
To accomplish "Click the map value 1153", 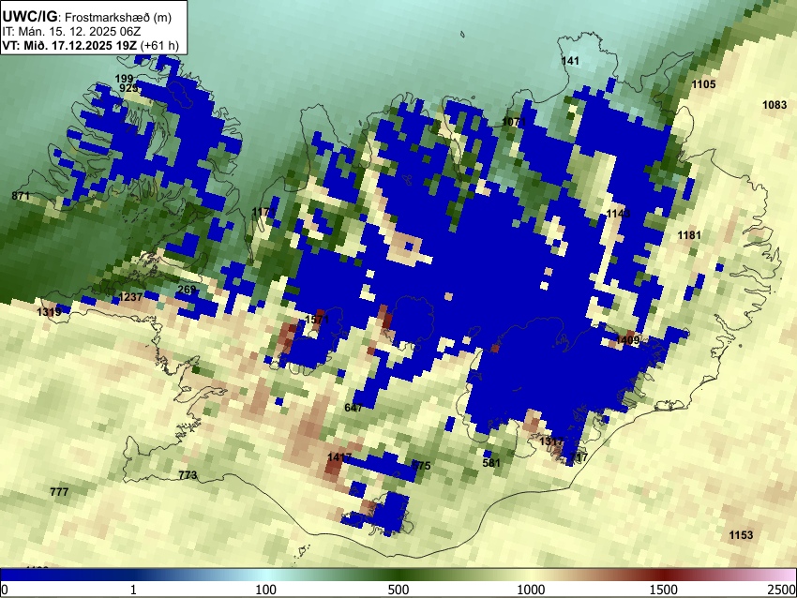I will [741, 535].
